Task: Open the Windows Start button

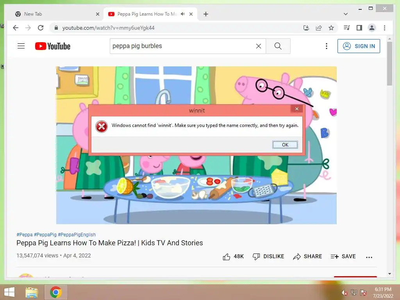Action: coord(9,292)
